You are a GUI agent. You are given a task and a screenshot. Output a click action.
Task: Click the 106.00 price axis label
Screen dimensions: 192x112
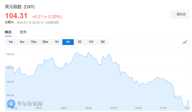click(10, 54)
